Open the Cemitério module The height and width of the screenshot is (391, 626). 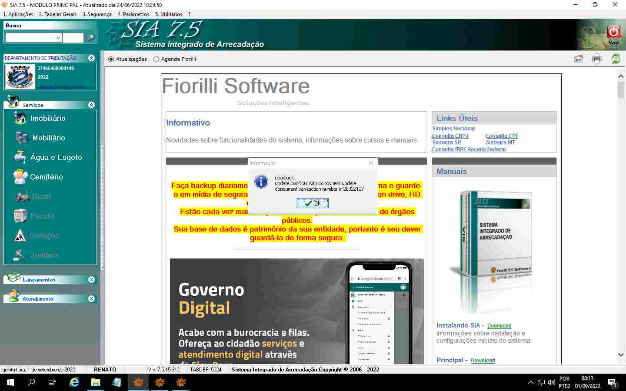click(x=46, y=177)
